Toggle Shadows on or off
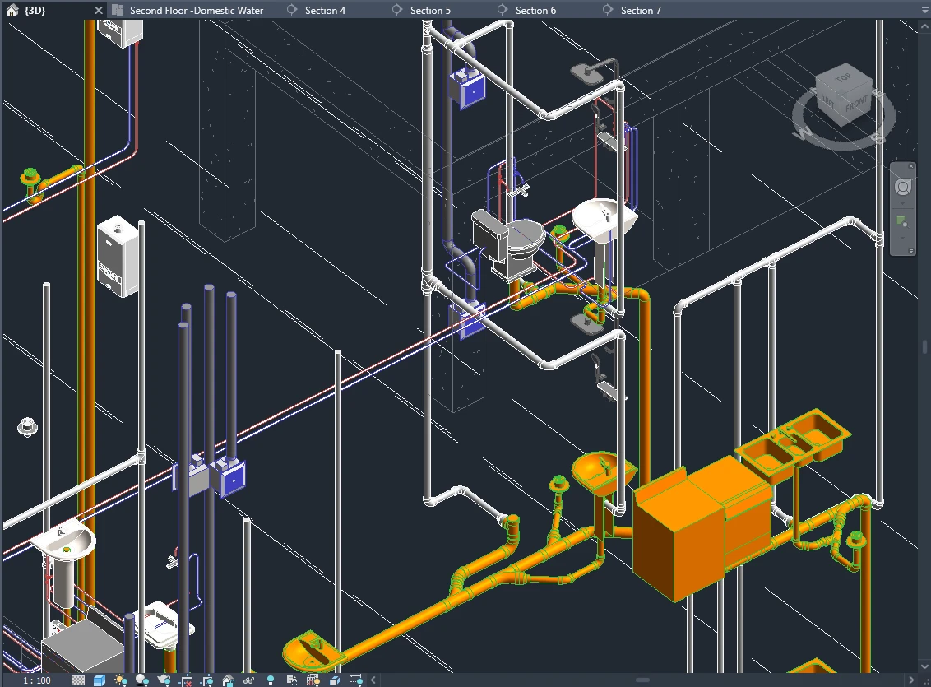The height and width of the screenshot is (687, 931). tap(142, 680)
